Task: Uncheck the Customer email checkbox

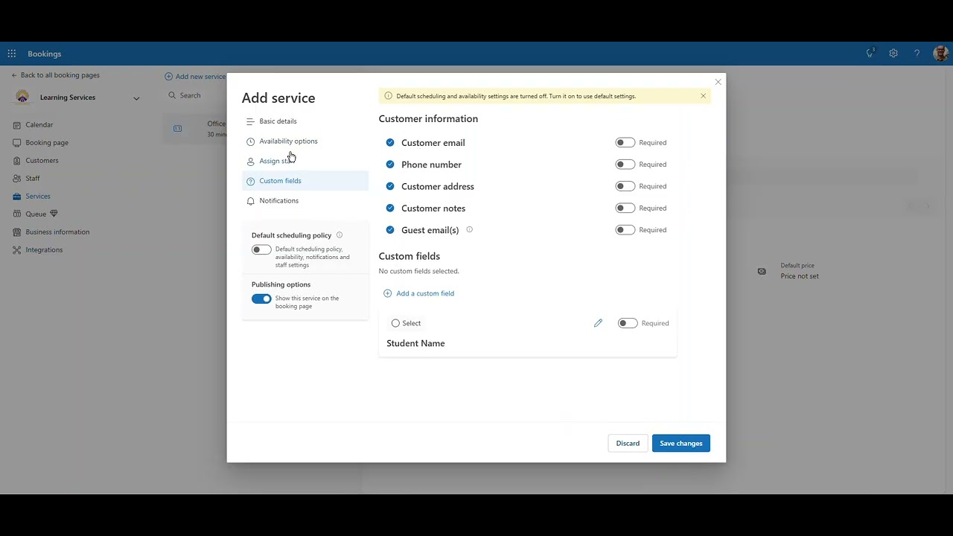Action: 390,142
